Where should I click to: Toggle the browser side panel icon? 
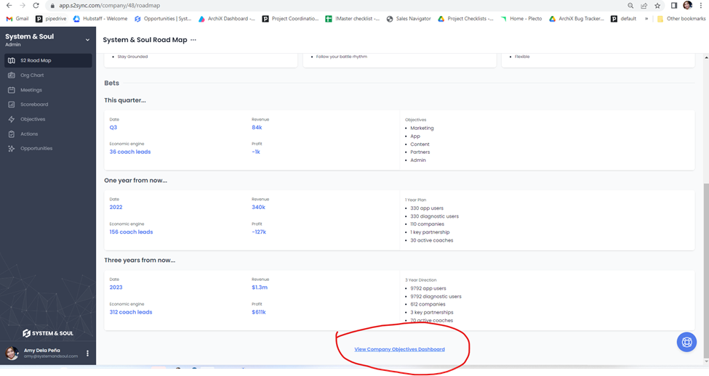tap(673, 5)
